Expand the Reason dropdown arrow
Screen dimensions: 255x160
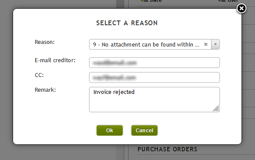tap(215, 44)
